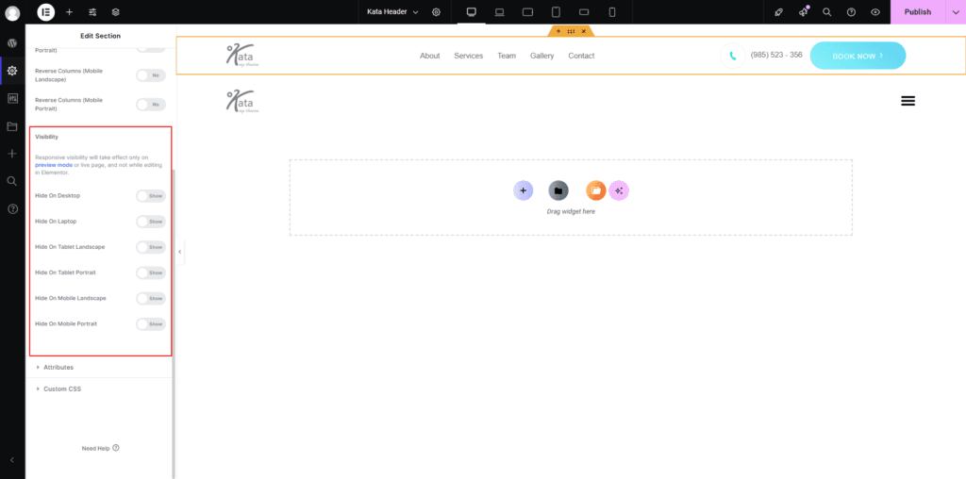
Task: Open the folder icon in left sidebar
Action: [x=11, y=126]
